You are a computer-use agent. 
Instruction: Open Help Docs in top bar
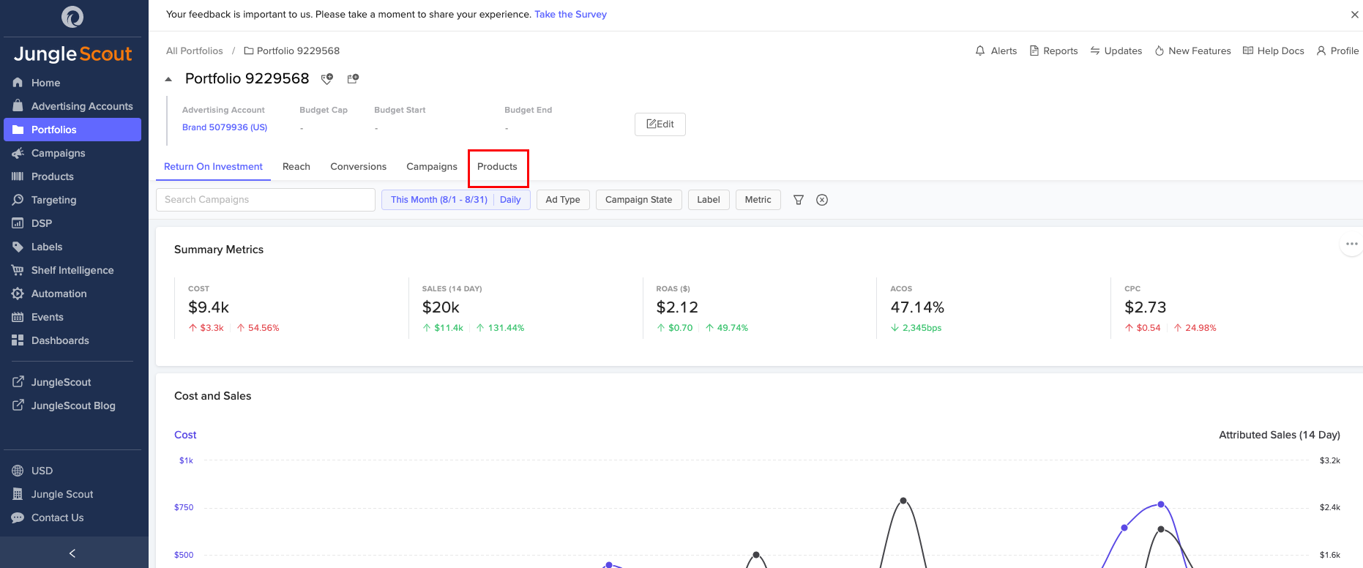pos(1273,51)
